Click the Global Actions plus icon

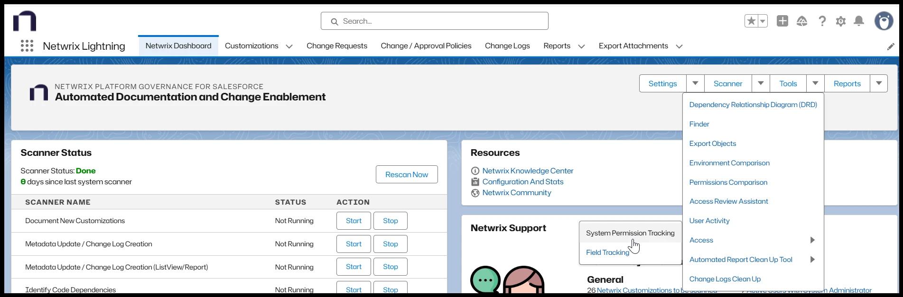[x=782, y=21]
